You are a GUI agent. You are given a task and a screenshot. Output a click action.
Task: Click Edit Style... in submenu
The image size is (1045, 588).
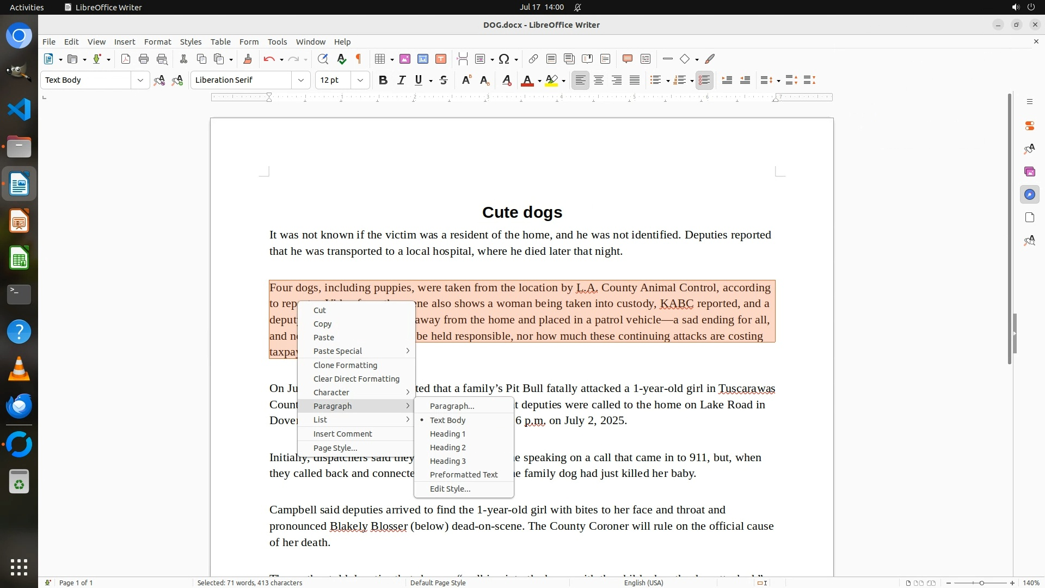450,489
